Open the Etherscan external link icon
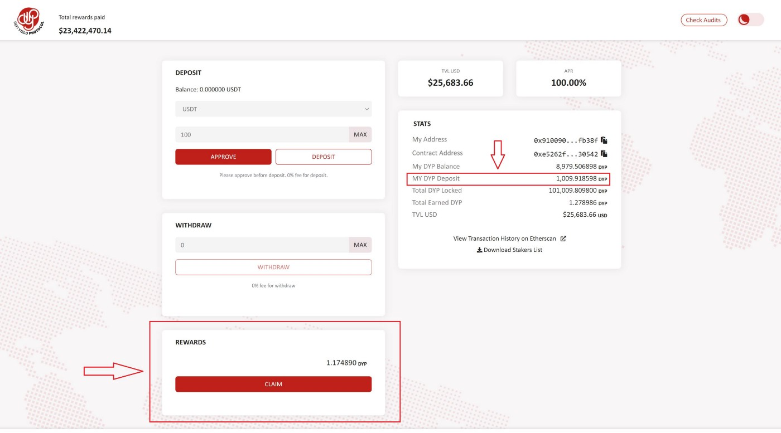The height and width of the screenshot is (433, 781). (563, 239)
